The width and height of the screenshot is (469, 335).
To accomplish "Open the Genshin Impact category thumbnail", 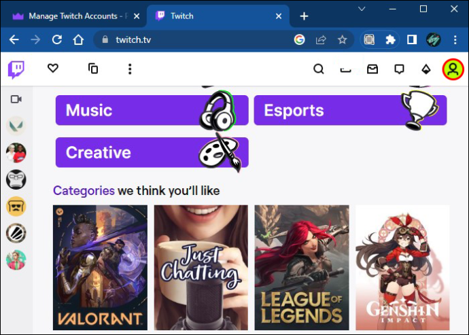I will 402,268.
